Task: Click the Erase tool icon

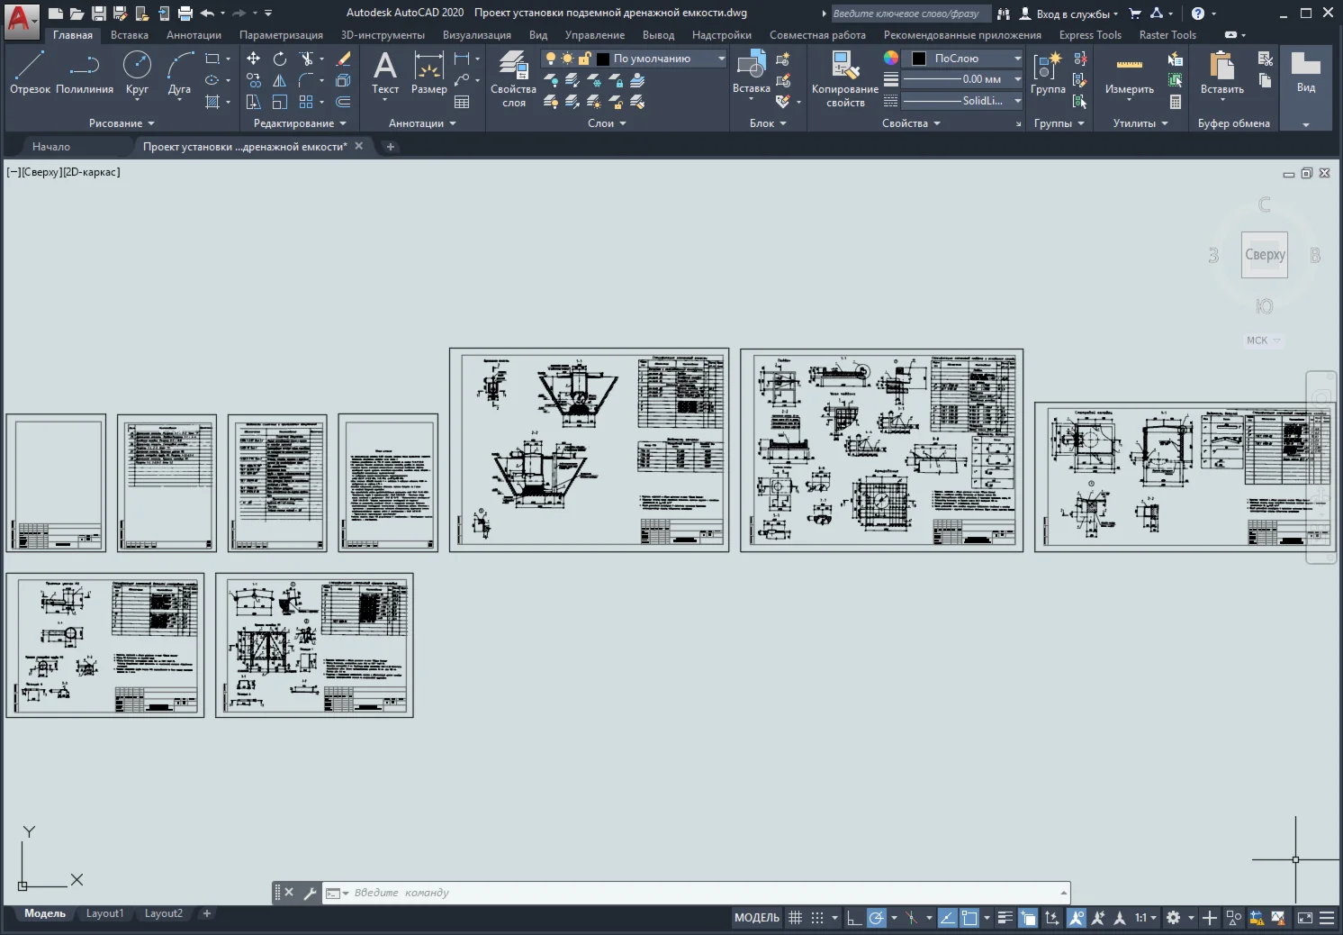Action: (343, 59)
